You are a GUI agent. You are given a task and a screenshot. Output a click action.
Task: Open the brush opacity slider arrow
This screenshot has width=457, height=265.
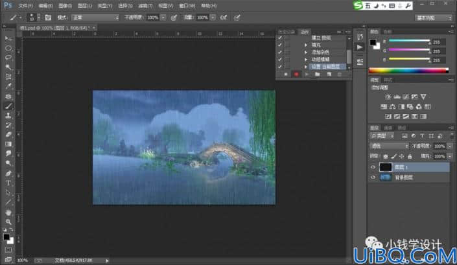163,17
